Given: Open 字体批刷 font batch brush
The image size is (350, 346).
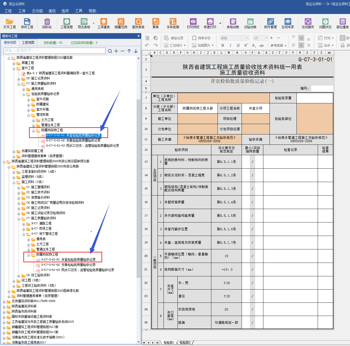Looking at the screenshot, I should click(x=173, y=23).
